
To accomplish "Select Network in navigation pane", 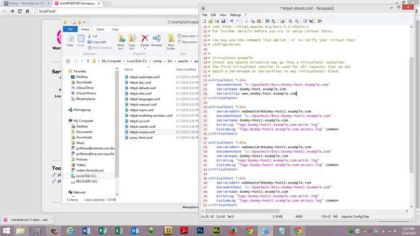I will (x=79, y=192).
